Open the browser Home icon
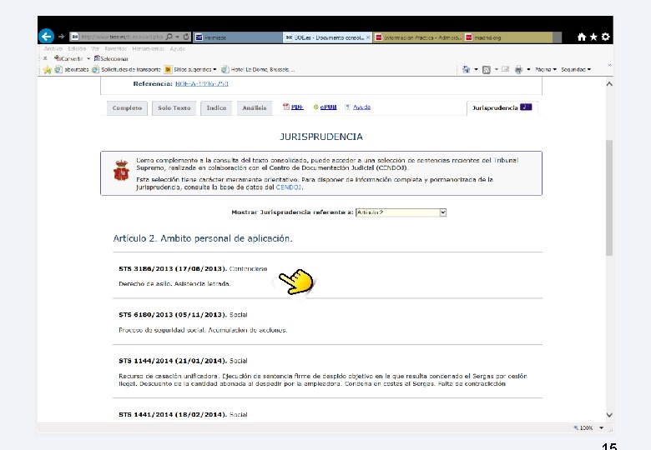The width and height of the screenshot is (651, 450). 582,37
